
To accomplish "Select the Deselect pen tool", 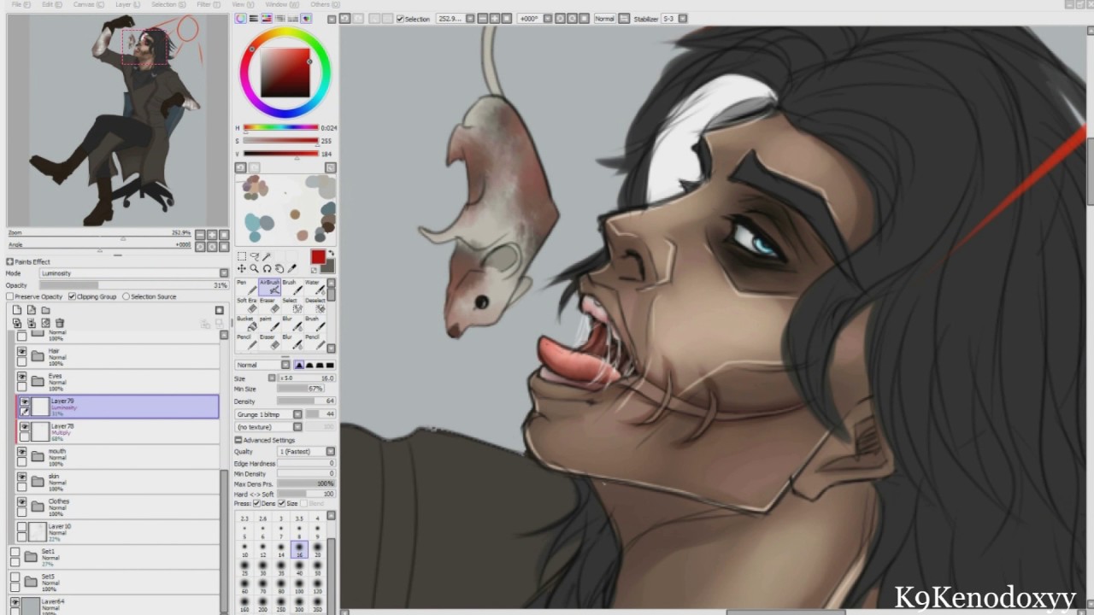I will pos(315,305).
